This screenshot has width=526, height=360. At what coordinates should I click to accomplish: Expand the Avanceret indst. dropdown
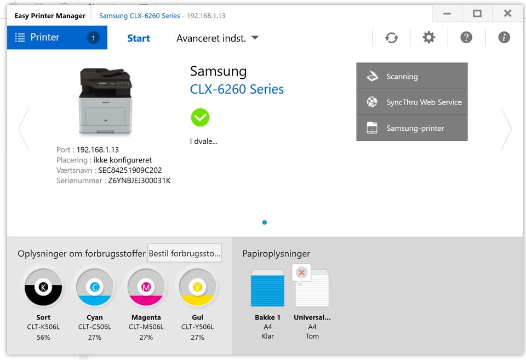point(218,38)
